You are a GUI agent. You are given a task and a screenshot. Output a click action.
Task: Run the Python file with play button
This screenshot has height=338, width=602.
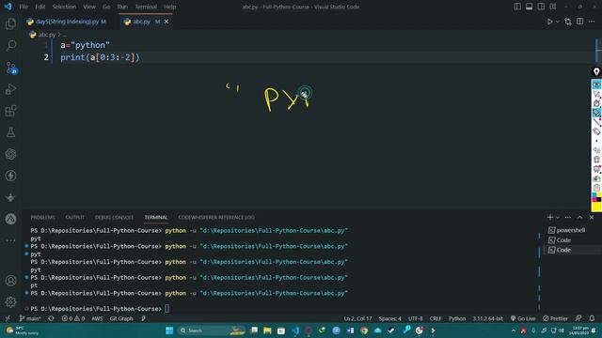[549, 22]
